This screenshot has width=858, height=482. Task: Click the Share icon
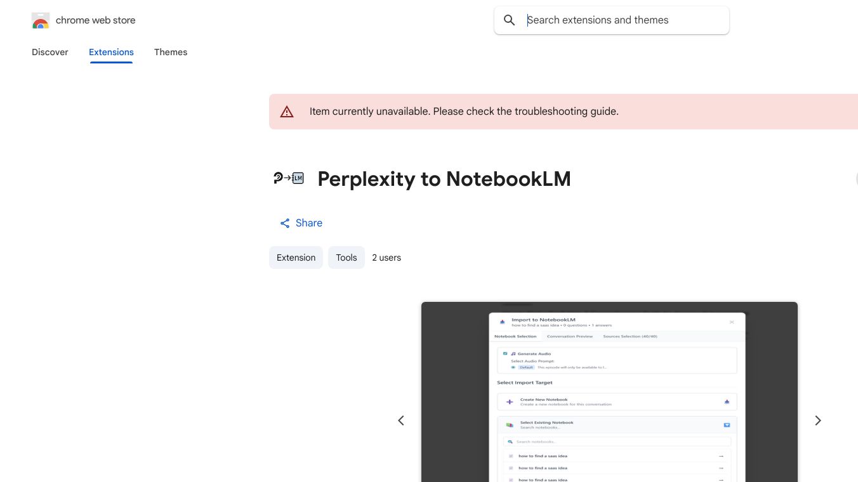[x=285, y=223]
